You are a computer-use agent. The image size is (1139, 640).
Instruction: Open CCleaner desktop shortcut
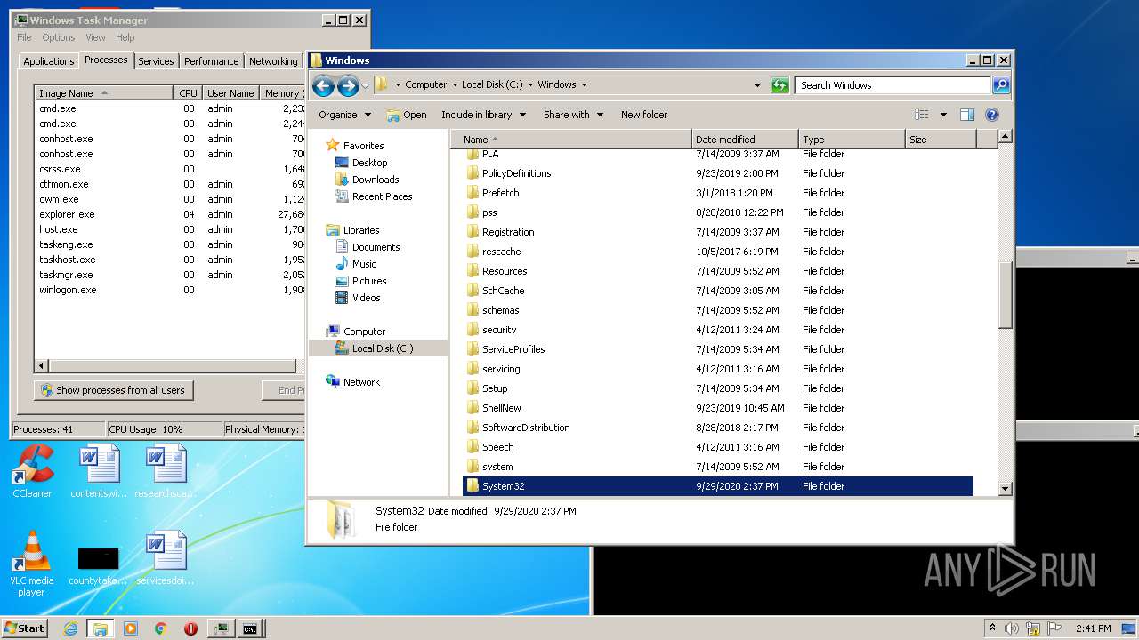pos(32,472)
